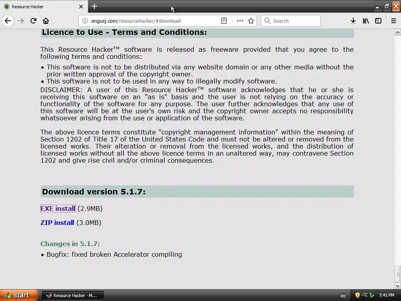Click the 7:41 PM clock

click(387, 295)
